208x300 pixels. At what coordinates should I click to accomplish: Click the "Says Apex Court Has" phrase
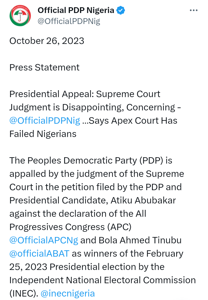click(x=133, y=121)
